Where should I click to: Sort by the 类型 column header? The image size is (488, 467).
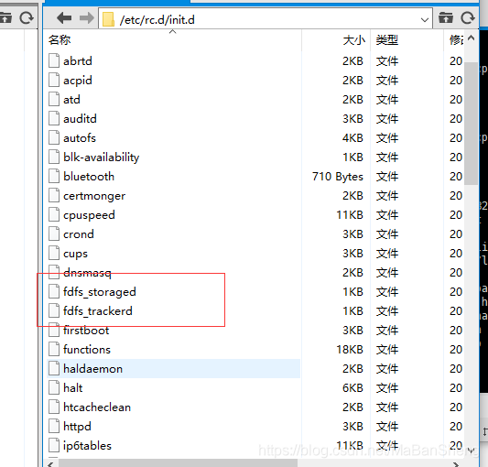(x=387, y=40)
